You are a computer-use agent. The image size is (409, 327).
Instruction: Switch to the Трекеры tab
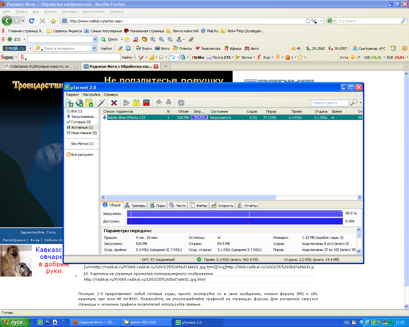point(135,206)
